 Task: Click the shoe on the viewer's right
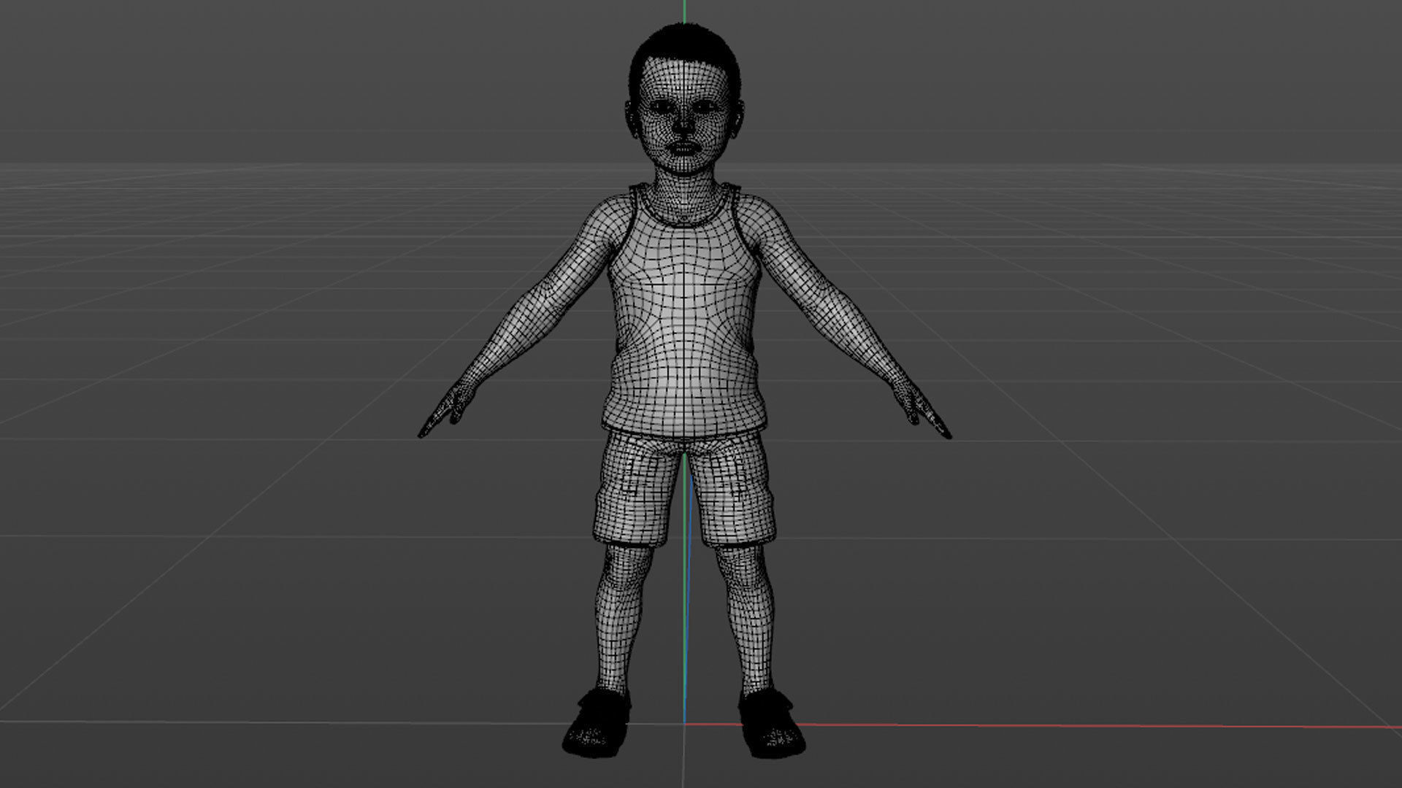pyautogui.click(x=771, y=722)
